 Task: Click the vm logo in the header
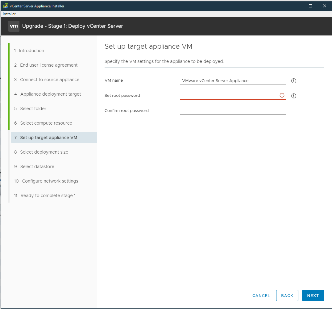[14, 26]
